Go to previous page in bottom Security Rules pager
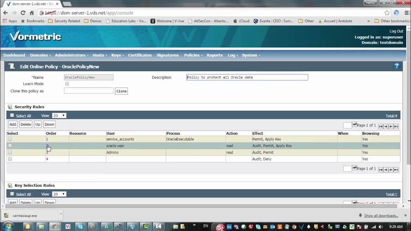The image size is (411, 231). point(386,170)
